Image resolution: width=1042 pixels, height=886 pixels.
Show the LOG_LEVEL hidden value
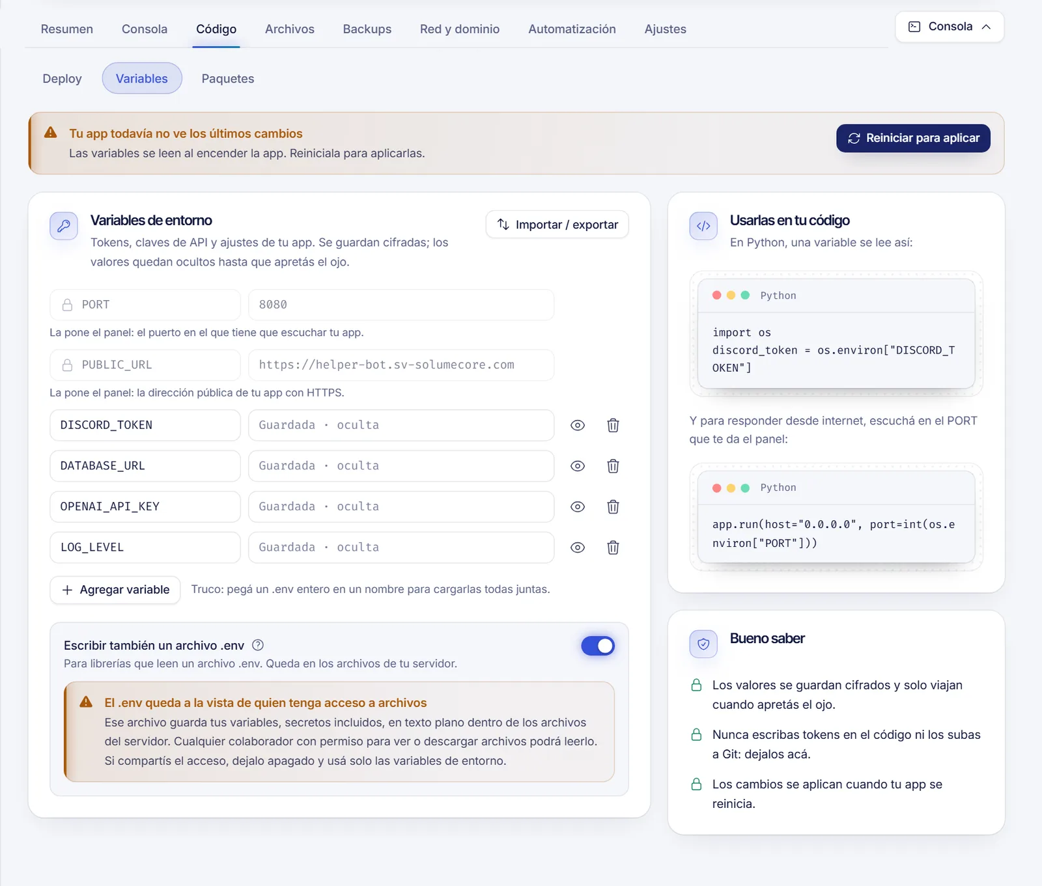(x=578, y=547)
